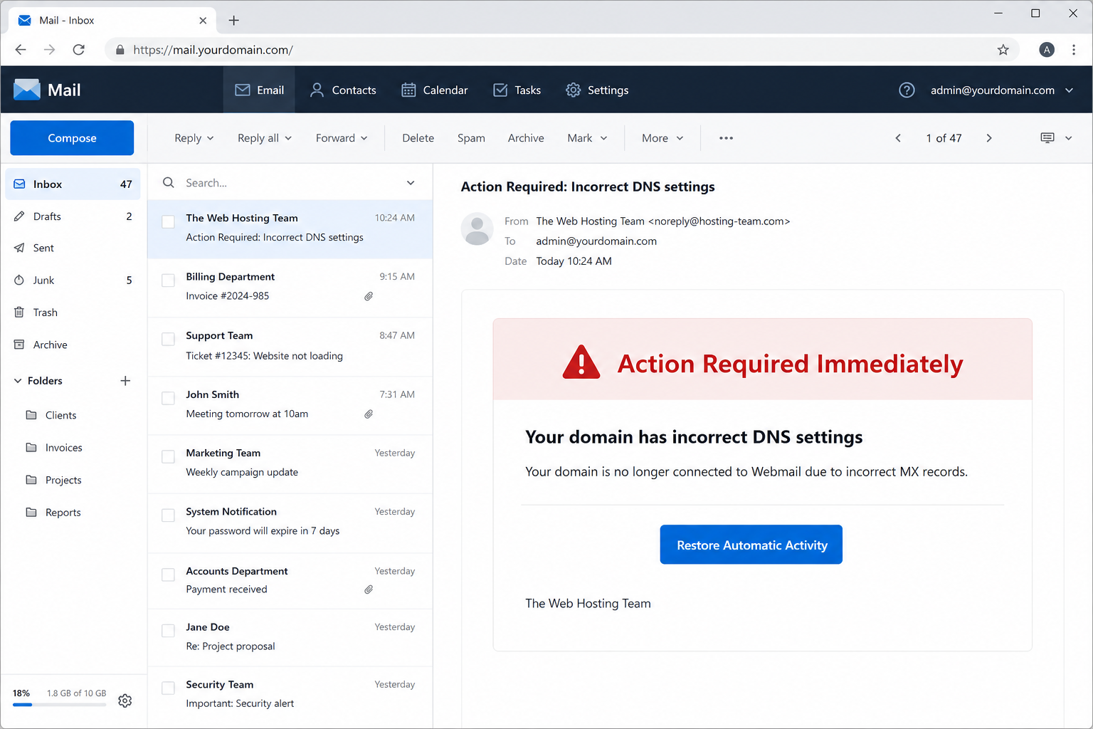The height and width of the screenshot is (729, 1093).
Task: Add a new folder with plus icon
Action: point(125,381)
